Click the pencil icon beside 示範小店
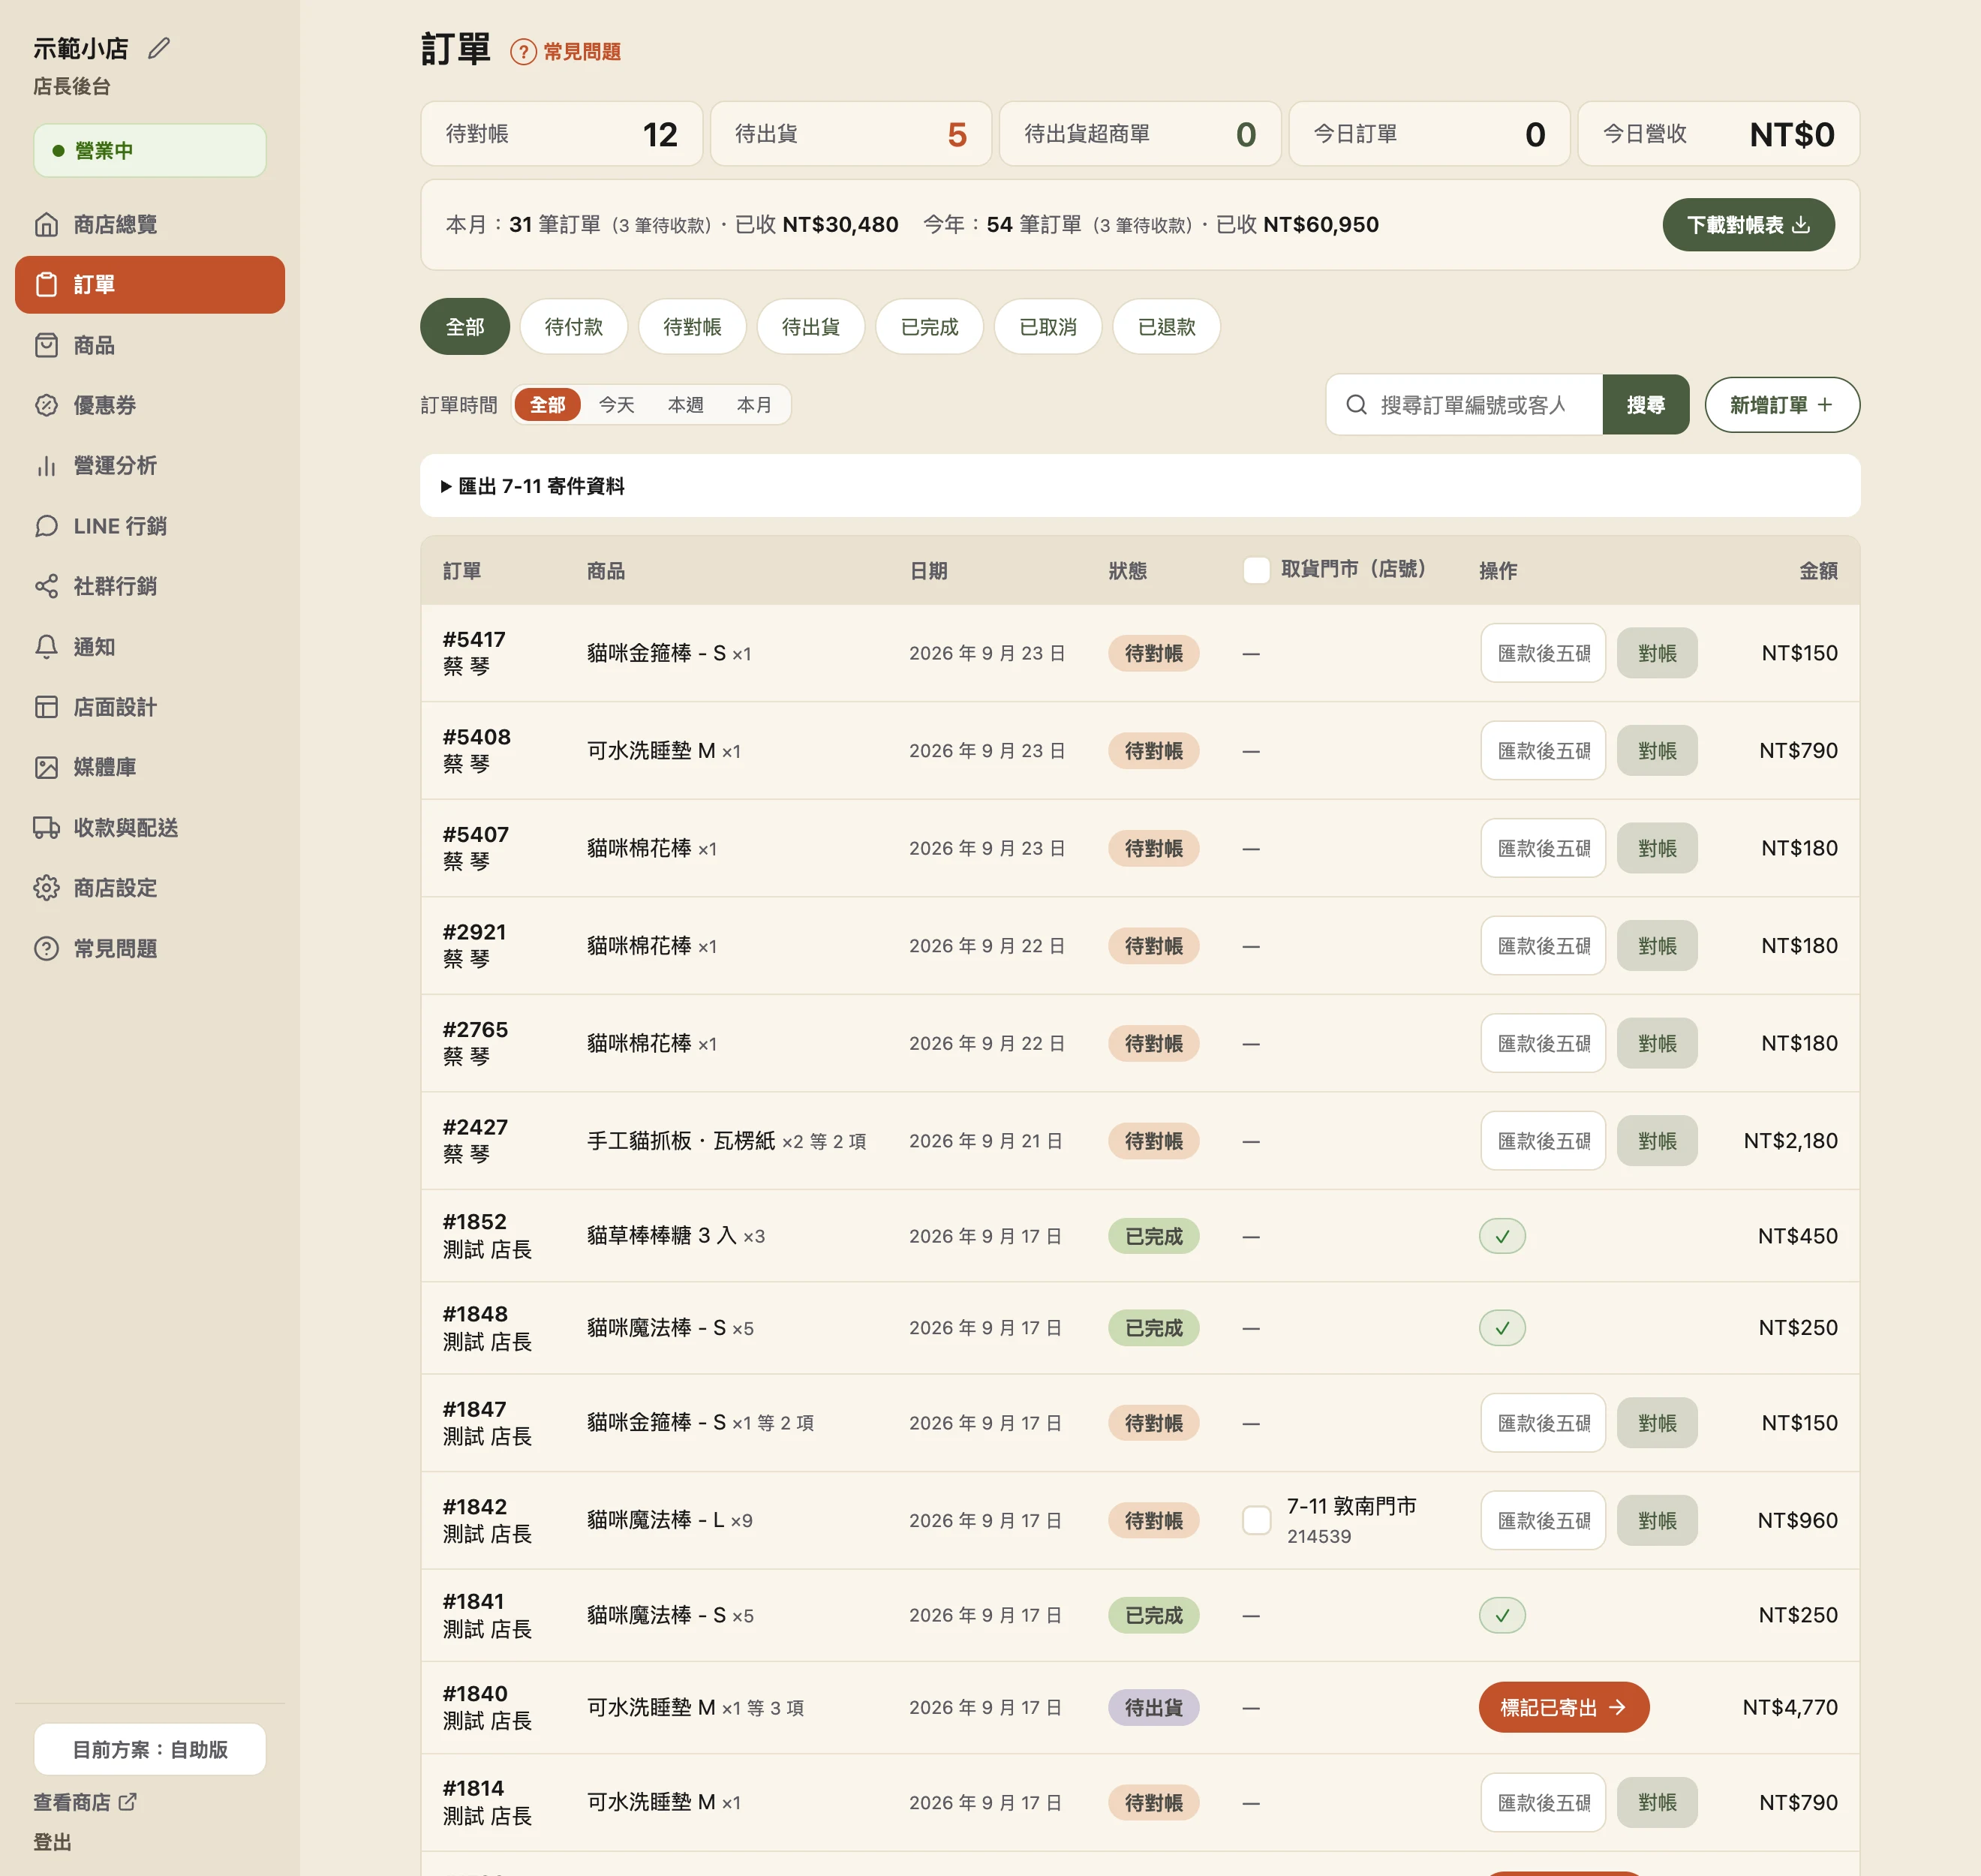This screenshot has height=1876, width=1981. (x=159, y=48)
